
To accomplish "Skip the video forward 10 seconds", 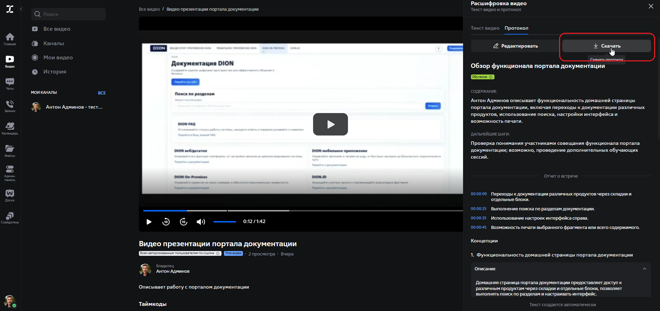I will 183,222.
